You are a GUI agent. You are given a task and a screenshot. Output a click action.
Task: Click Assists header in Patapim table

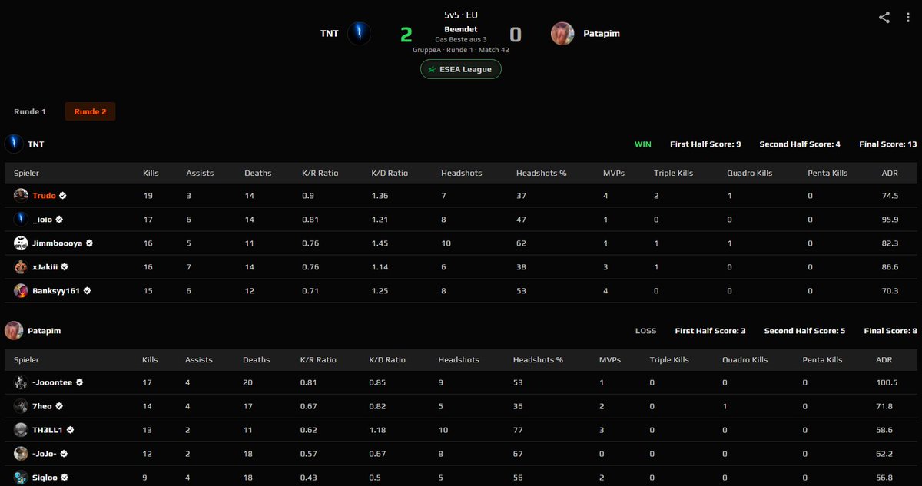click(199, 359)
